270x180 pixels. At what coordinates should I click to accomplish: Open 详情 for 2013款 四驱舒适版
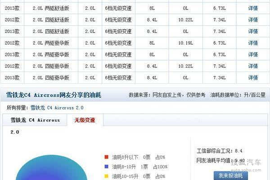tap(253, 31)
